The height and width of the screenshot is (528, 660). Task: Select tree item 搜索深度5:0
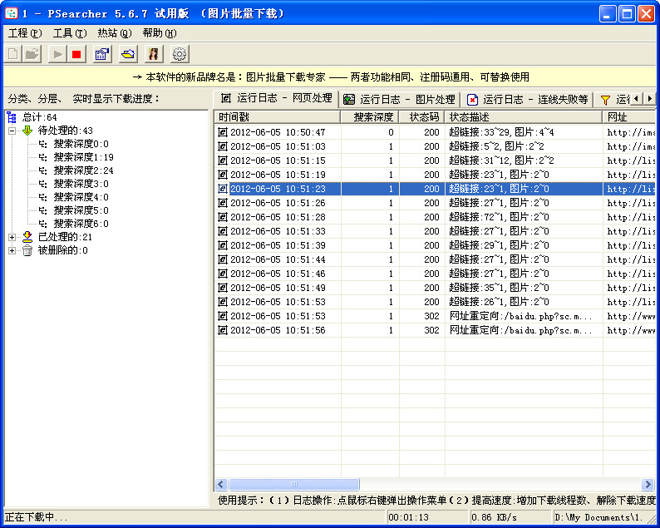click(x=81, y=210)
